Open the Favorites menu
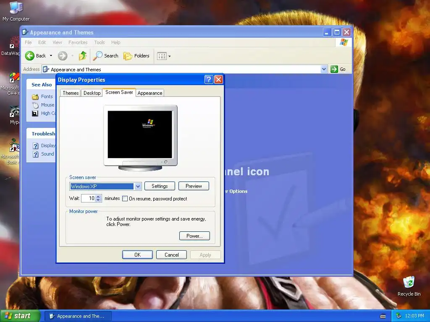The height and width of the screenshot is (322, 430). click(78, 42)
